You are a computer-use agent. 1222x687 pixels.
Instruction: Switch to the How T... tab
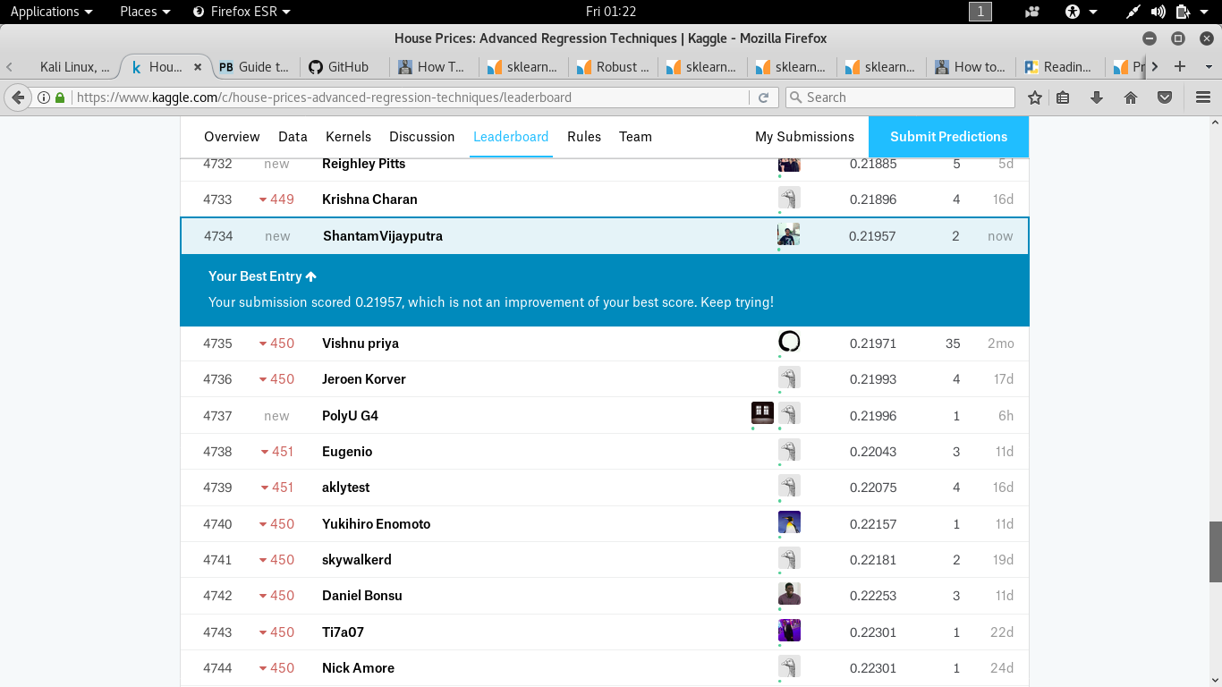pos(434,67)
